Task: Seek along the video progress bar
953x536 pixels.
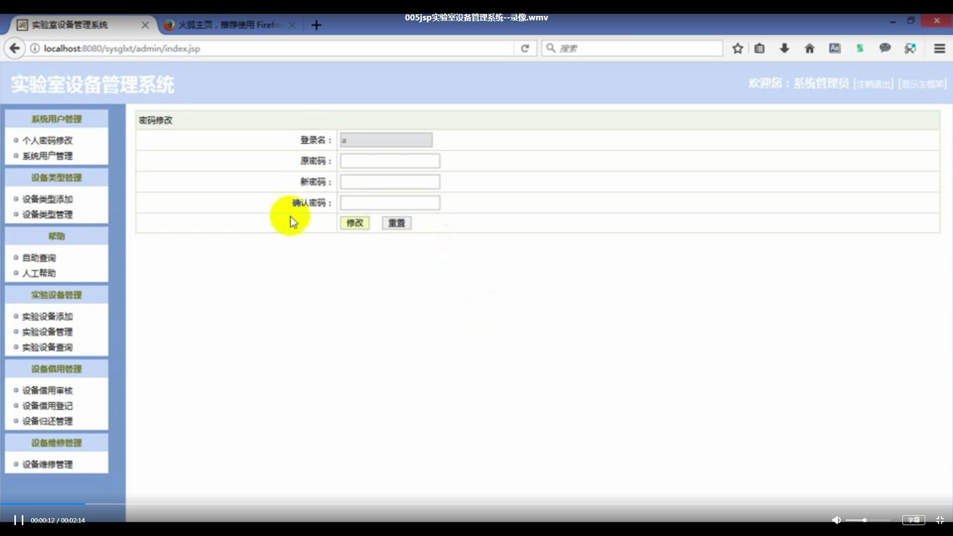Action: click(476, 504)
